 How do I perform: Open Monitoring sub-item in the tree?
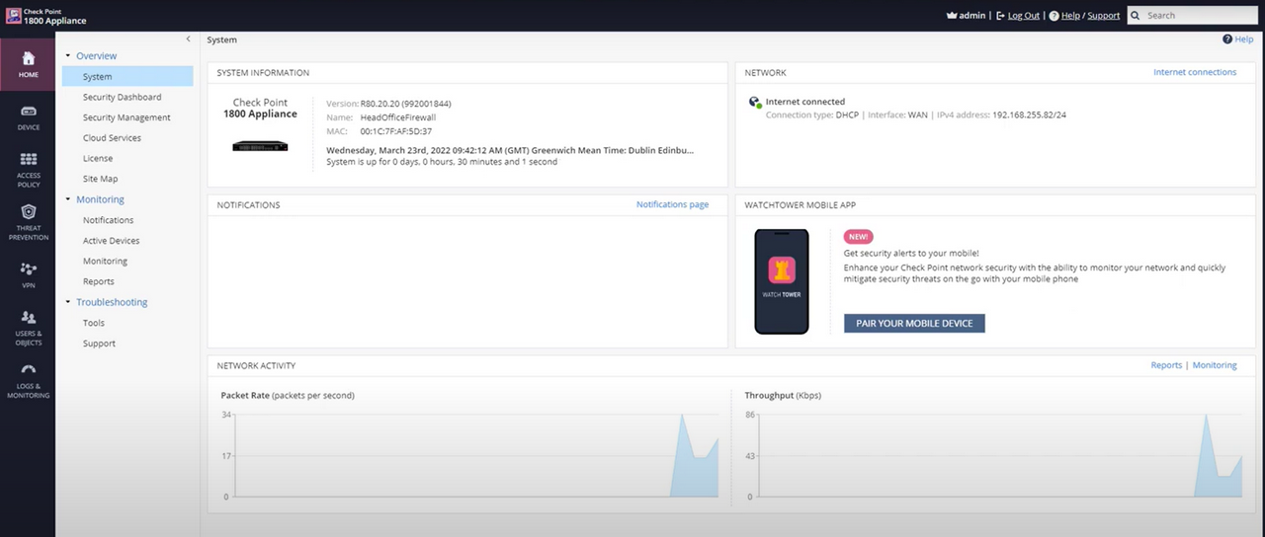pyautogui.click(x=105, y=262)
